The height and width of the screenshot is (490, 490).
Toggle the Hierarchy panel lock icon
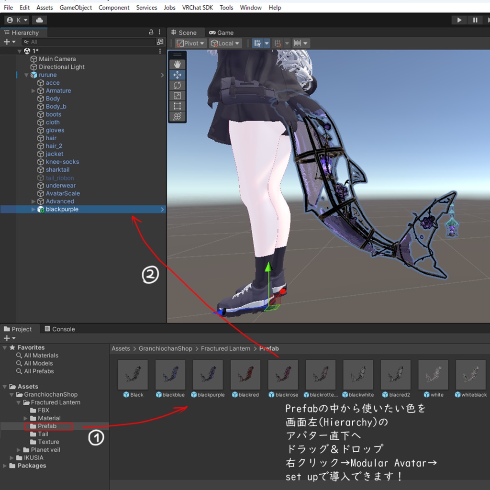(151, 32)
